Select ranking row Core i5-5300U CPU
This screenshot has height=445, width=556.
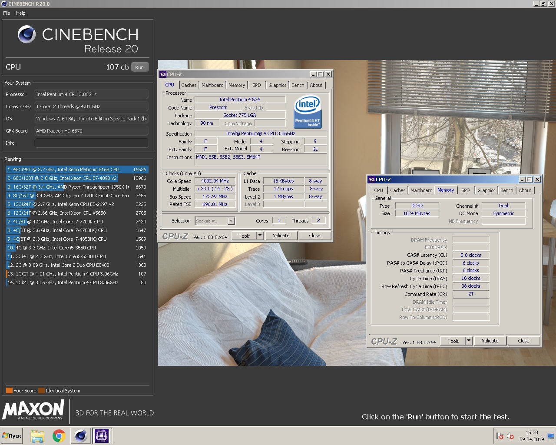coord(77,256)
